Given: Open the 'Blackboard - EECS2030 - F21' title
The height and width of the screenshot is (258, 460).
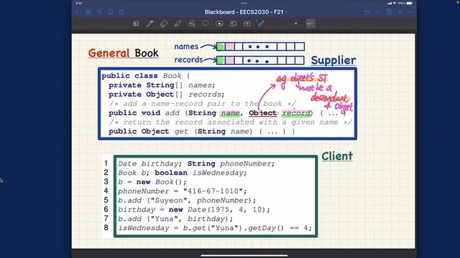Looking at the screenshot, I should pos(246,12).
